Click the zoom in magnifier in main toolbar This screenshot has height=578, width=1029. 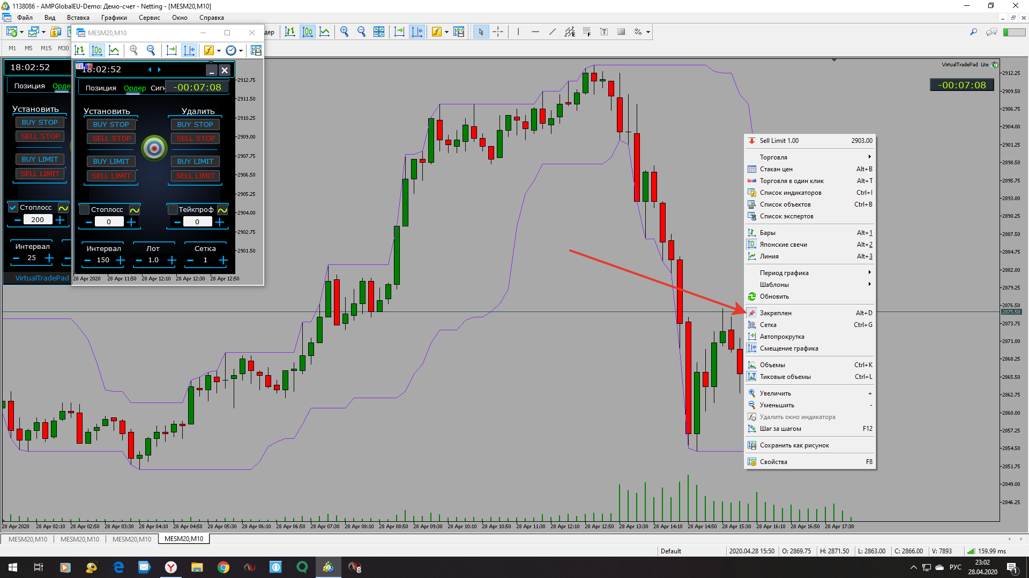(x=344, y=32)
